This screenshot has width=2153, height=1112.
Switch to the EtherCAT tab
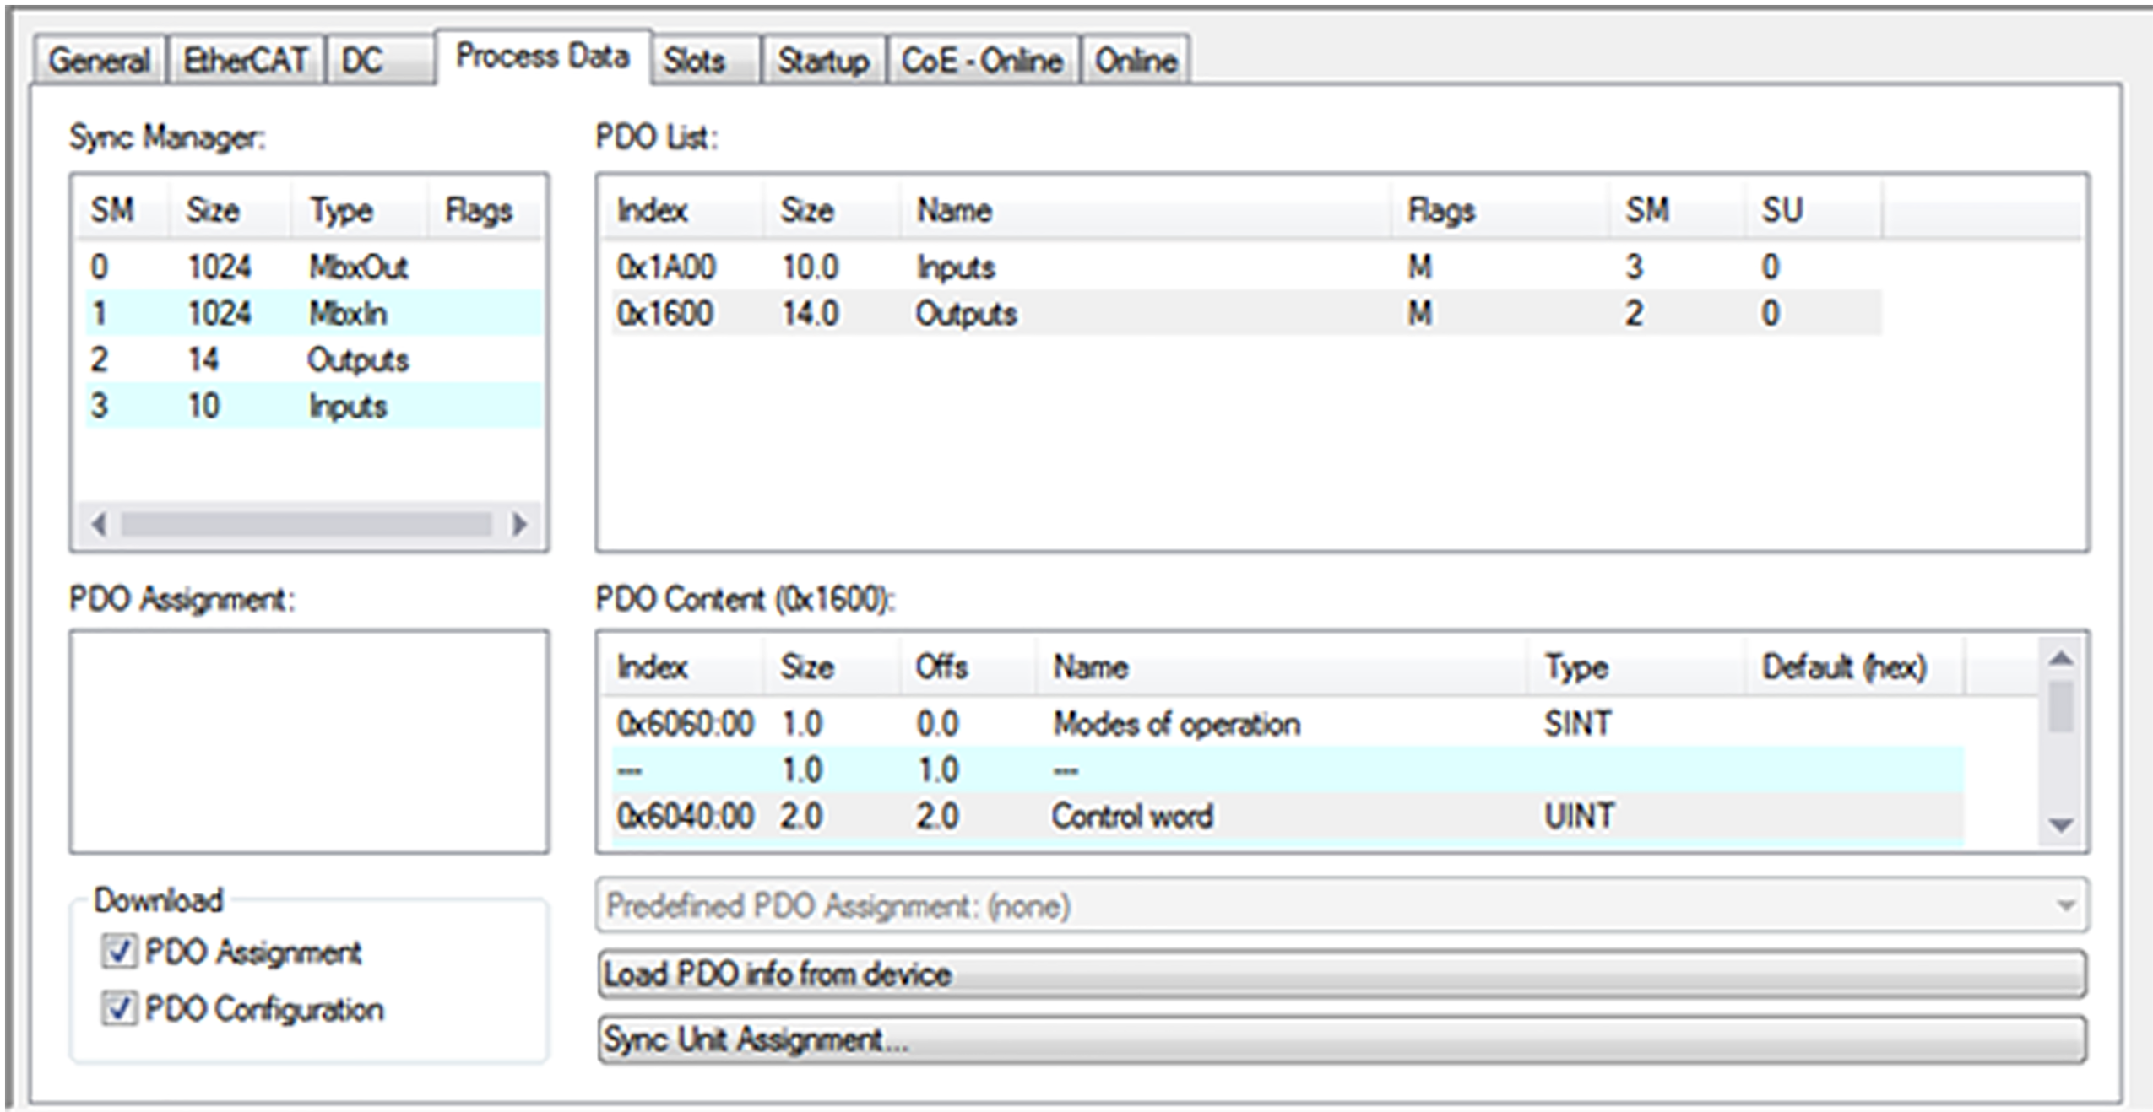pos(245,61)
